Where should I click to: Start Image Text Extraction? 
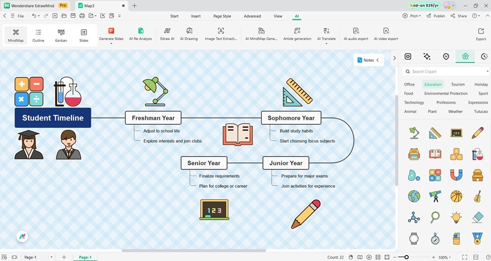(x=221, y=34)
